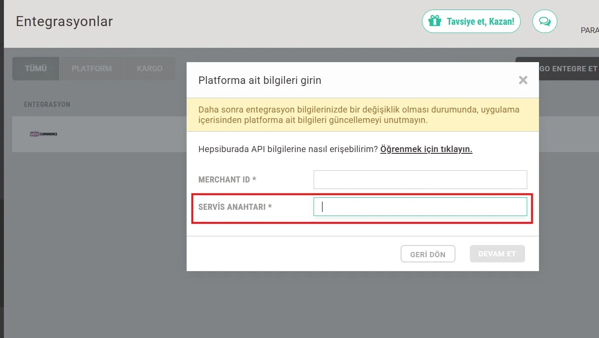
Task: Switch to the TÜMÜ tab
Action: click(x=36, y=69)
